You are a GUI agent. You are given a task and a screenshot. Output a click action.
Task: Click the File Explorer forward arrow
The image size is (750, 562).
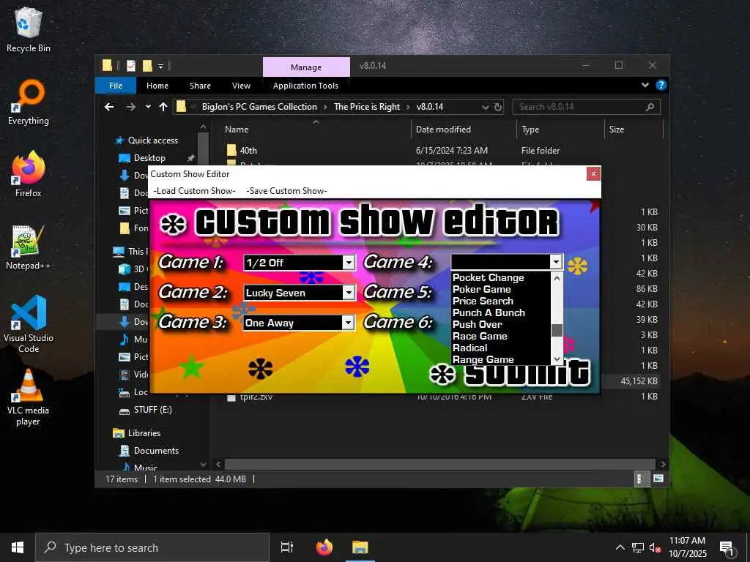pyautogui.click(x=130, y=107)
